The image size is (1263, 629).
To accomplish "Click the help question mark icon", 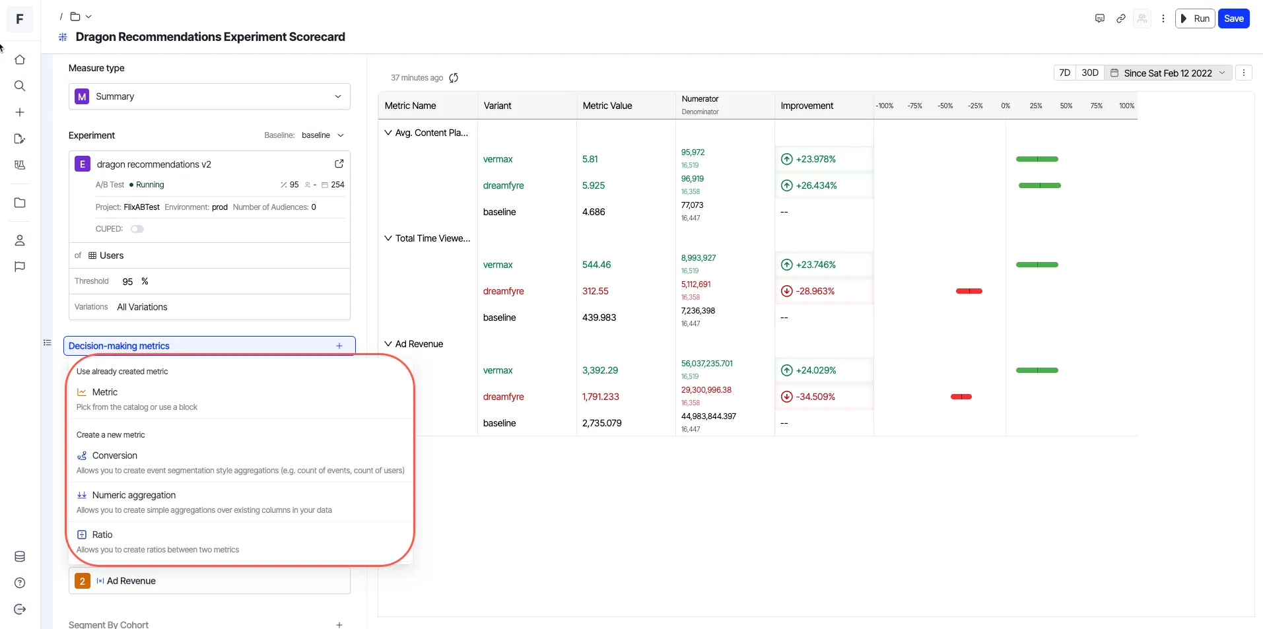I will (x=20, y=583).
